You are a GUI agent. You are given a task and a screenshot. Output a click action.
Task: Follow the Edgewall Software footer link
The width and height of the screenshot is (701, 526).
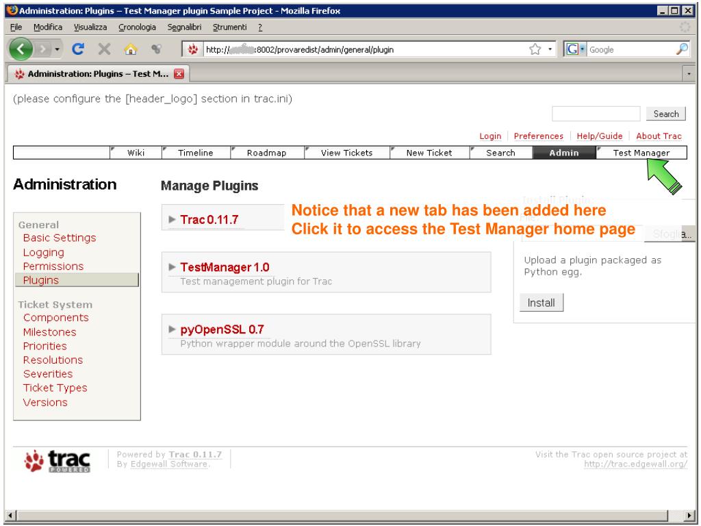point(168,464)
